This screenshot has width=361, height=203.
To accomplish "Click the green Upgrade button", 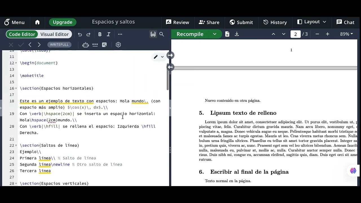I will click(63, 22).
